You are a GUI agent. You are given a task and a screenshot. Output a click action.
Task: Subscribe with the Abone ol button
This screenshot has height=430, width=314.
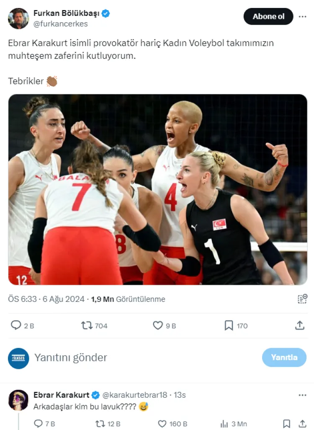click(x=268, y=16)
